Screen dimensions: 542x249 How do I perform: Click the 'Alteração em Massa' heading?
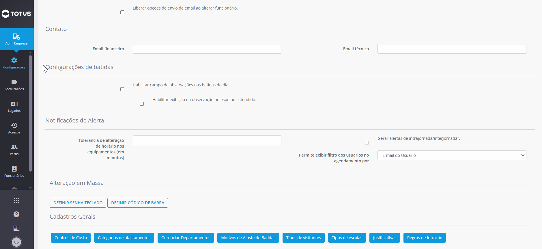pyautogui.click(x=76, y=183)
